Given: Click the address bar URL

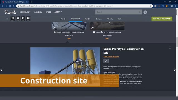Looking at the screenshot, I should pos(66,6).
